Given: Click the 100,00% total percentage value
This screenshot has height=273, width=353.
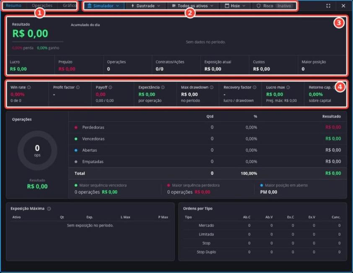Looking at the screenshot, I should point(249,173).
